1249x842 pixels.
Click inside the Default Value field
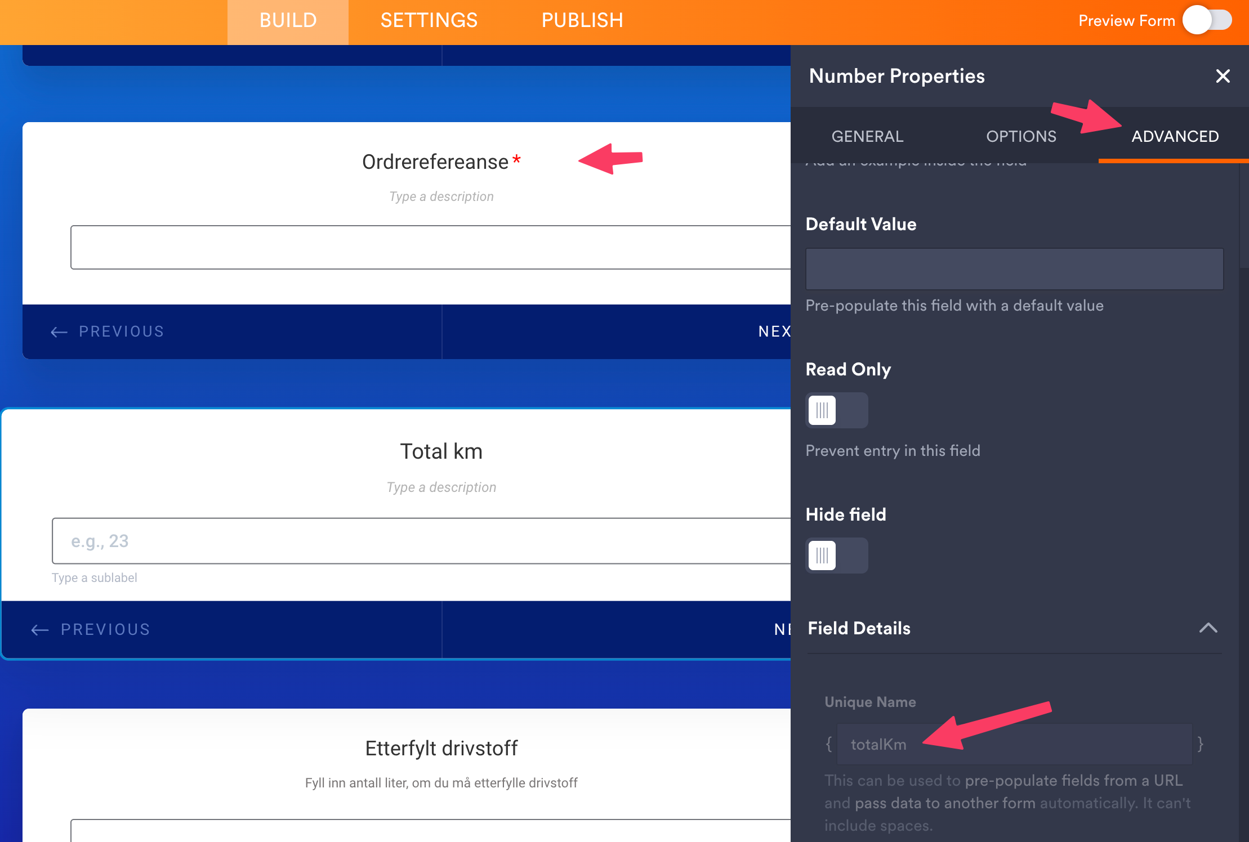[x=1014, y=269]
